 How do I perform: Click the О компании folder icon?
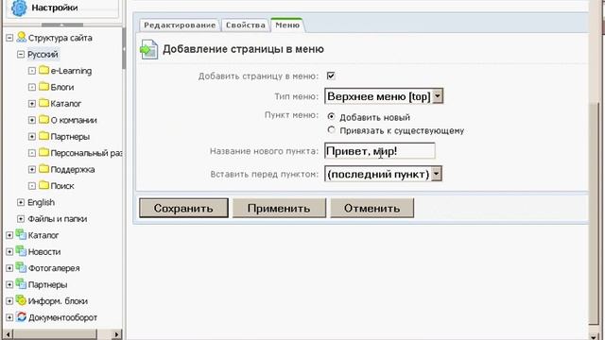point(44,120)
